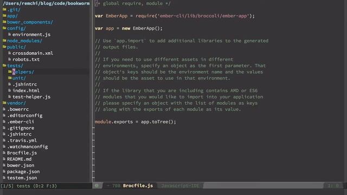Viewport: 347px width, 195px height.
Task: Expand the vendor/ folder icon
Action: (4, 103)
